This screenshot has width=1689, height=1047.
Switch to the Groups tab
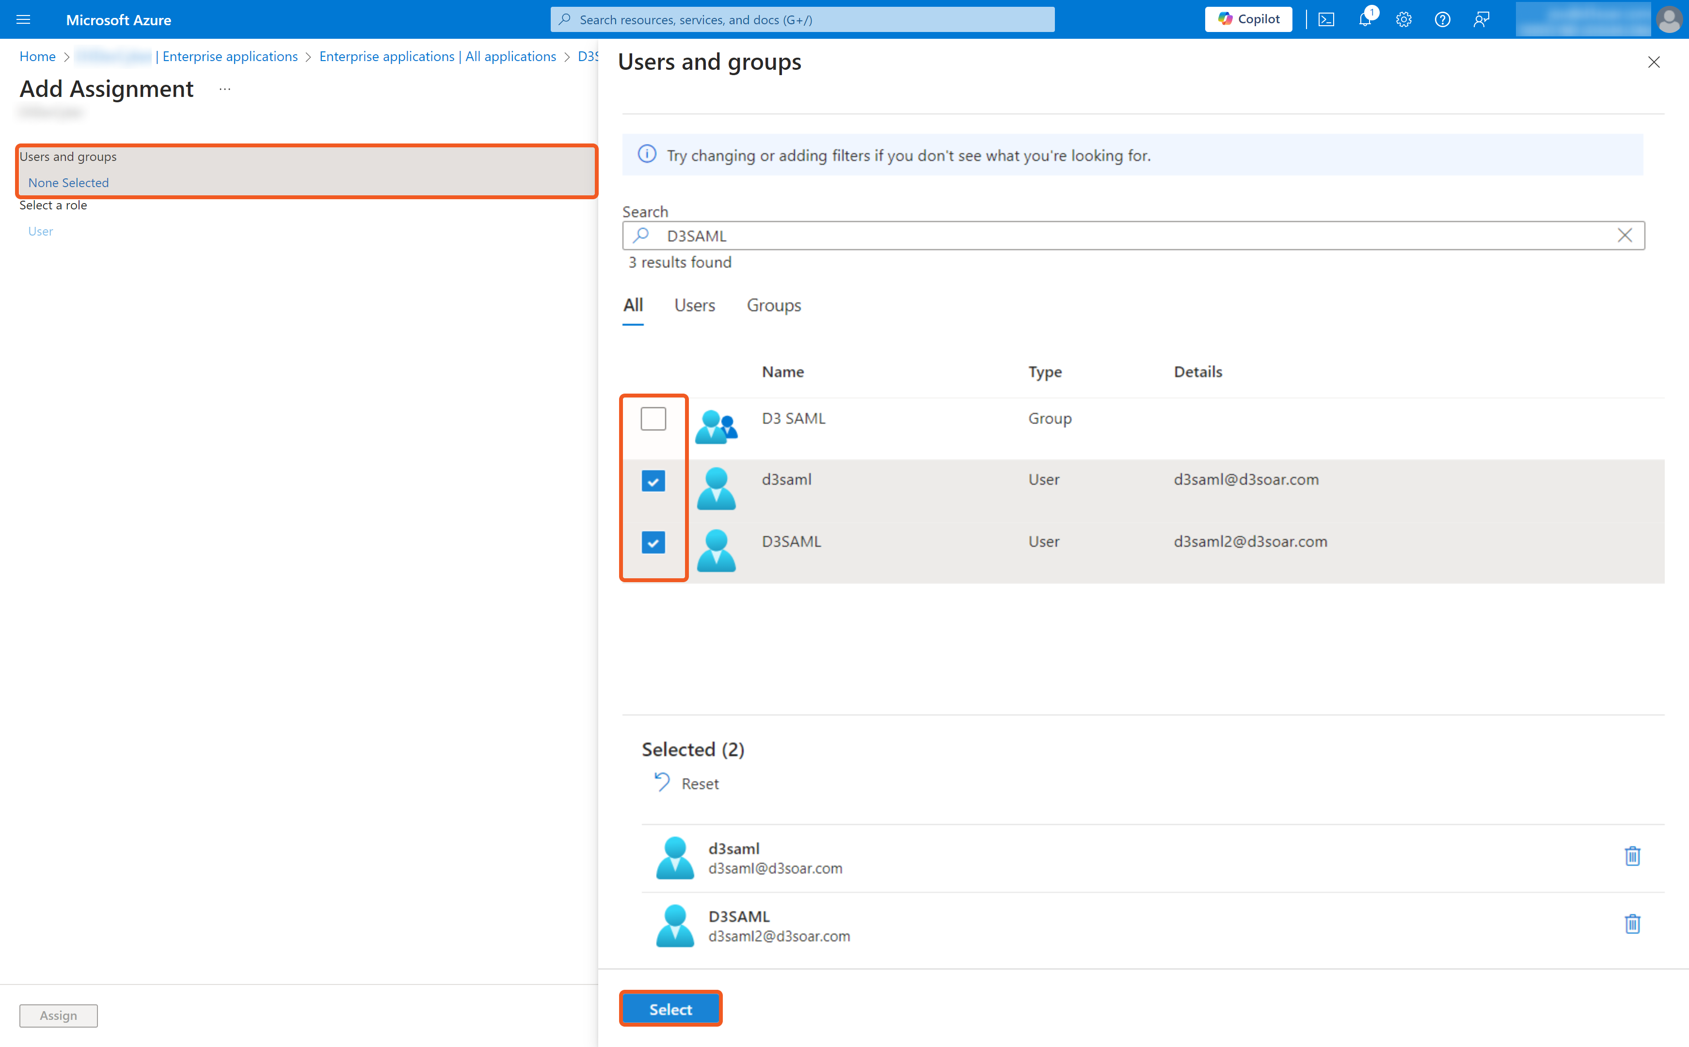click(774, 305)
